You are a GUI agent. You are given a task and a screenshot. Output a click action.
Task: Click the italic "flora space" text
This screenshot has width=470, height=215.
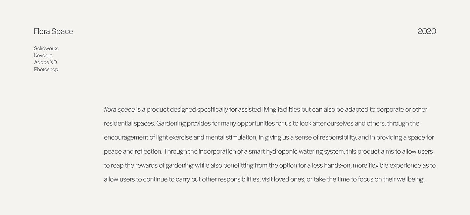[119, 109]
